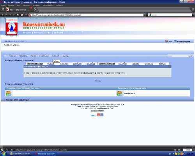Click the new tab plus button
Viewport: 195px width, 156px height.
coord(35,9)
